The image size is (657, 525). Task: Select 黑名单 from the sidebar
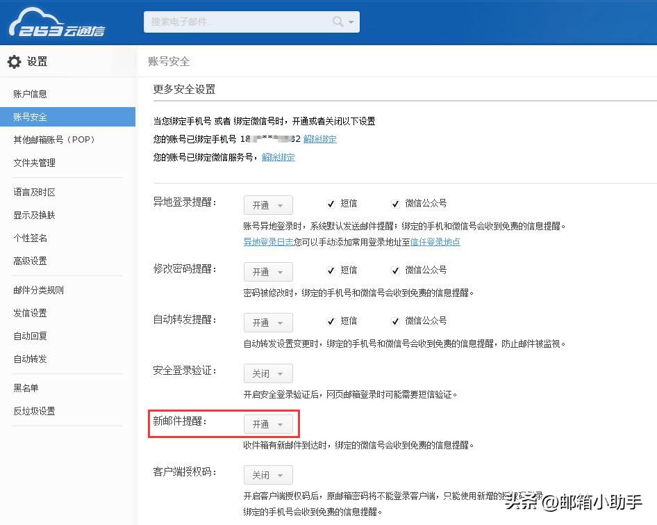[28, 387]
